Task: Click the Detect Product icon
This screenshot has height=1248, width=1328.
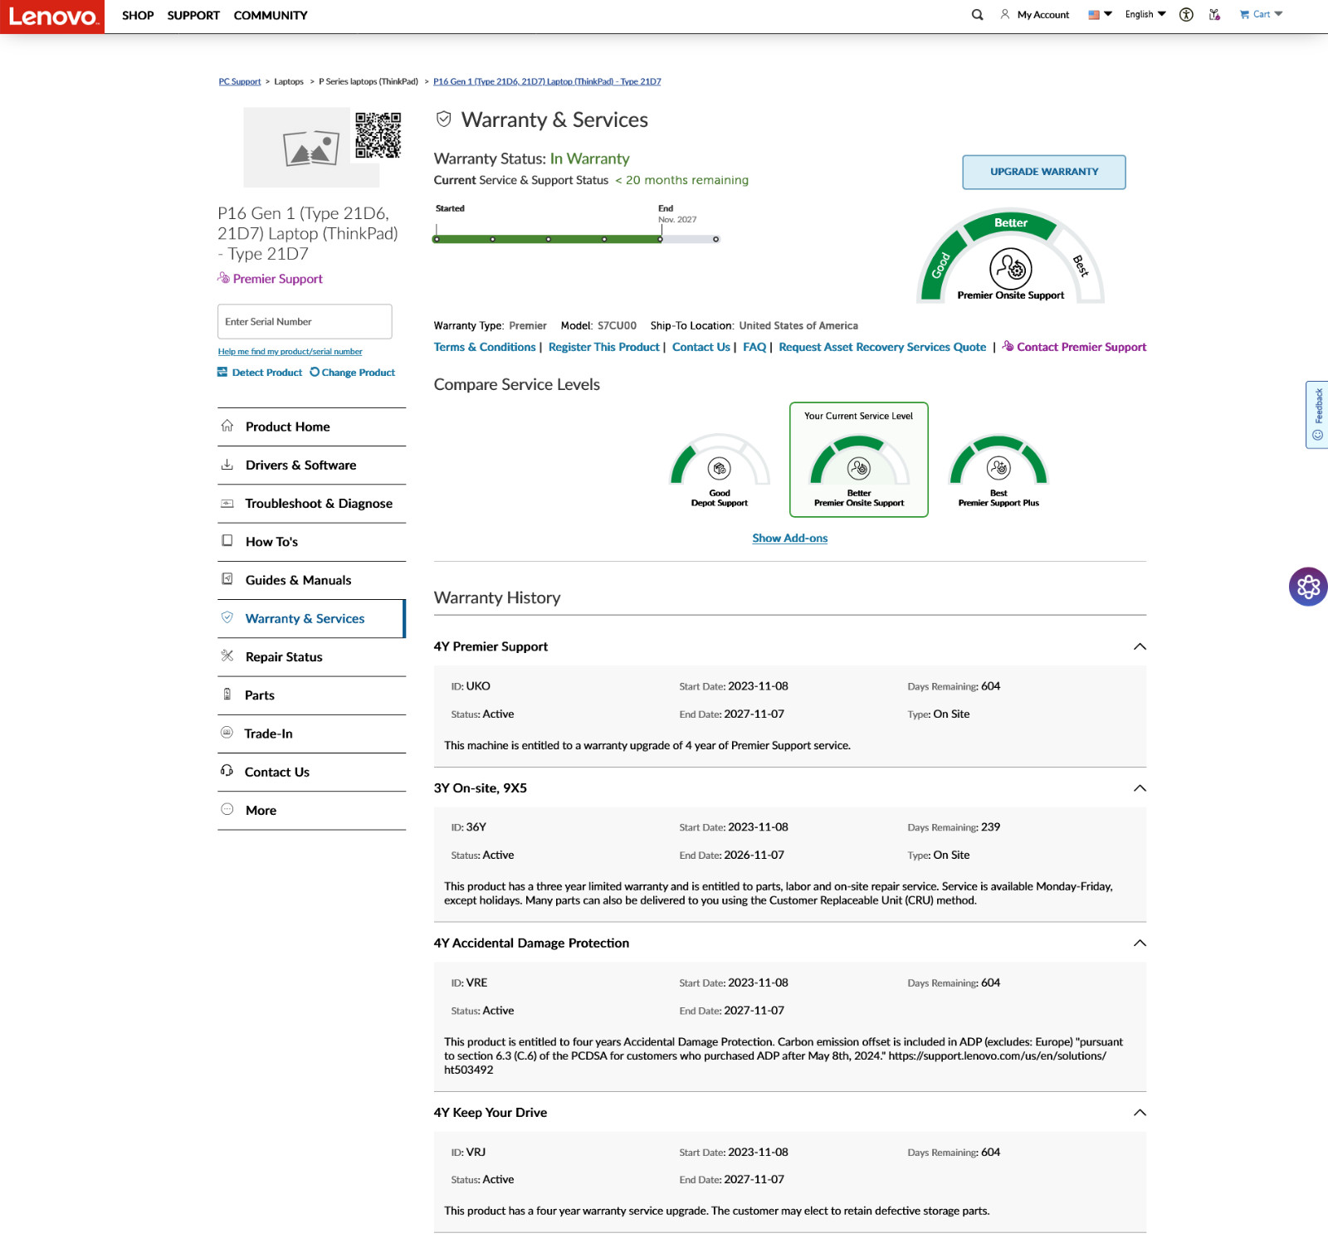Action: 222,373
